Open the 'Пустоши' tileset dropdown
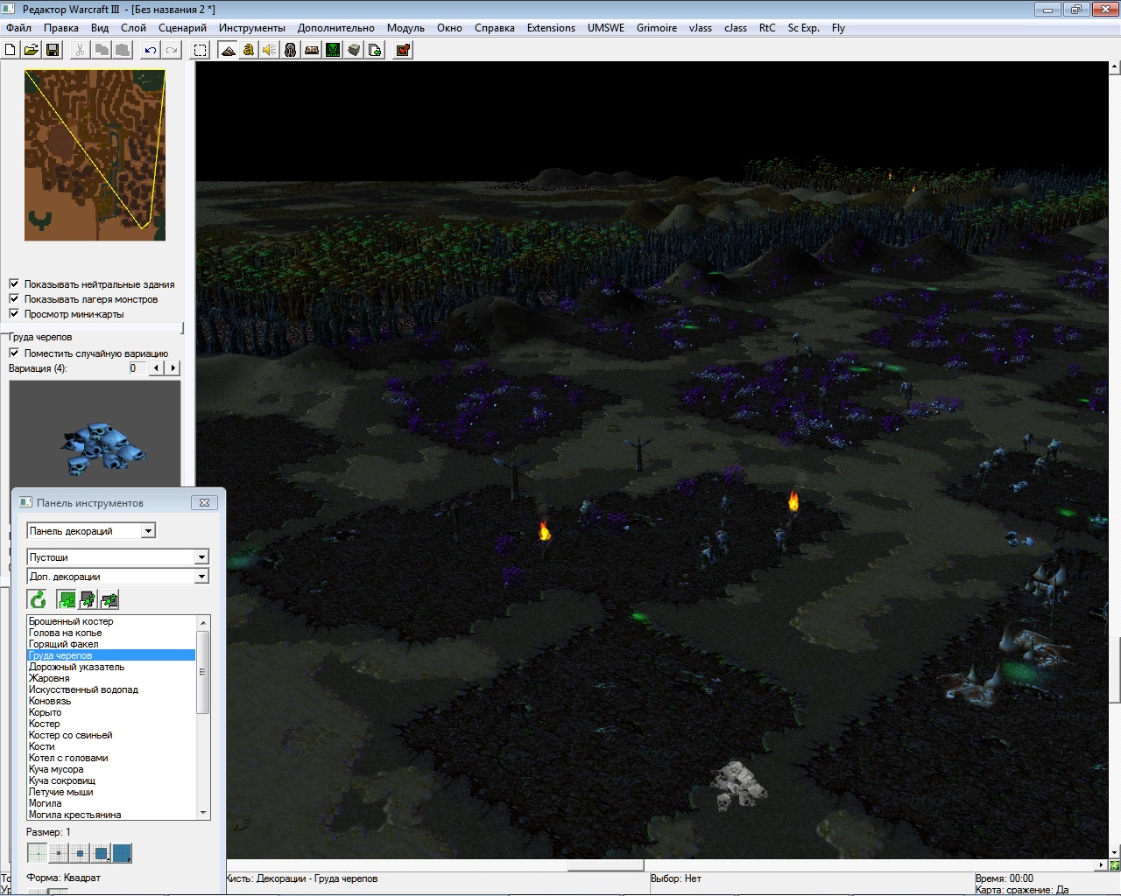Screen dimensions: 1121x896 coord(118,556)
